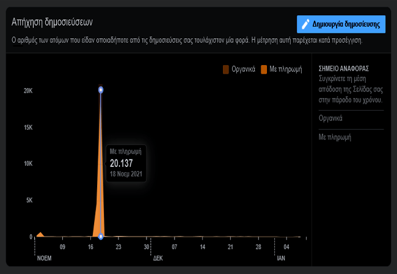Choose Οργανικά under Σημείο αναφοράς

pyautogui.click(x=330, y=118)
